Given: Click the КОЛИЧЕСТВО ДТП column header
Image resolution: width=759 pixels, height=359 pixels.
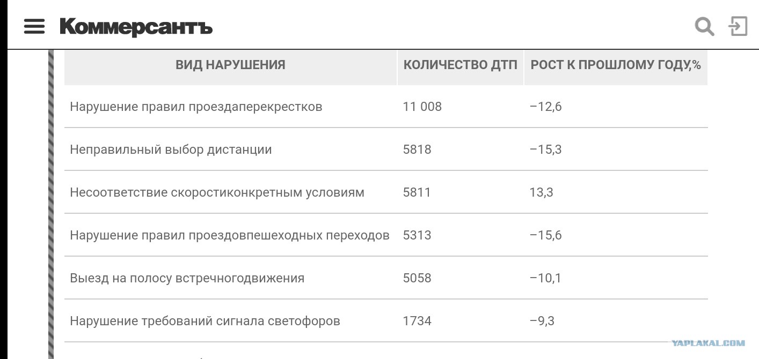Looking at the screenshot, I should (461, 65).
